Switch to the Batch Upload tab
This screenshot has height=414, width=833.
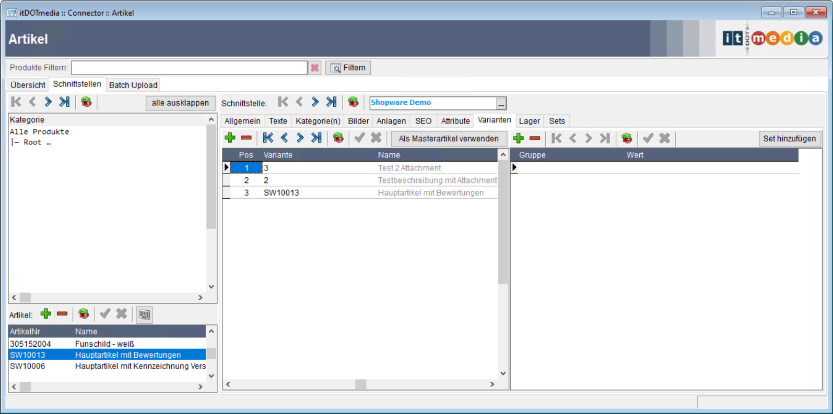(133, 85)
